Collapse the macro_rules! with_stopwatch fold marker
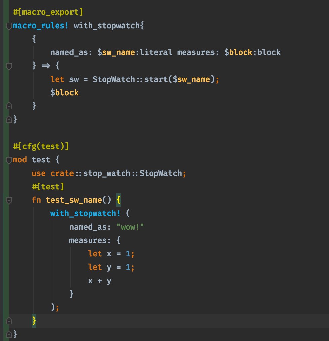329x341 pixels. tap(9, 26)
